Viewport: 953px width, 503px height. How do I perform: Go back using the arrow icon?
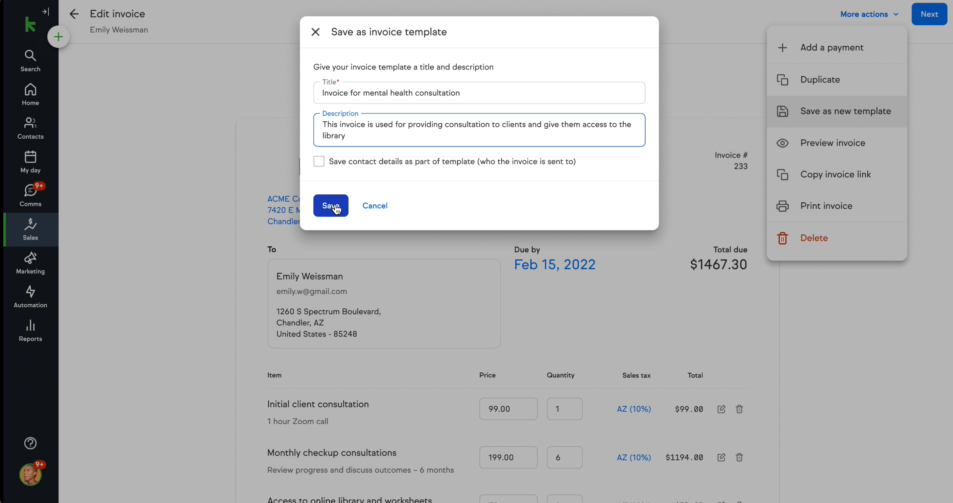[x=74, y=14]
